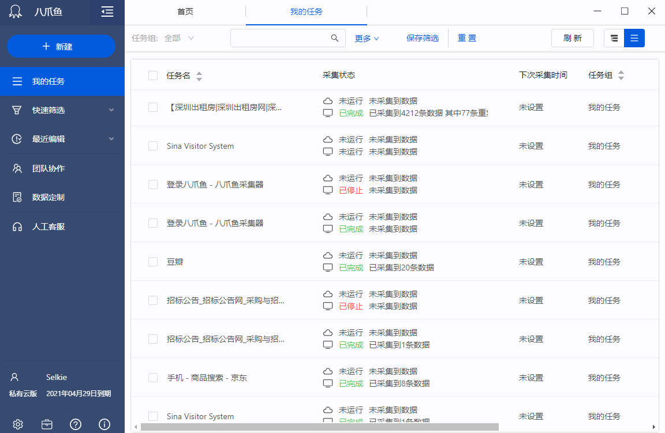Select the 手机 - 商品搜索 - 京东 checkbox
This screenshot has width=665, height=433.
153,378
